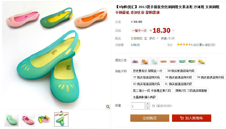Select size option 41 购买前请咨询尺码
The width and height of the screenshot is (226, 129).
click(178, 84)
